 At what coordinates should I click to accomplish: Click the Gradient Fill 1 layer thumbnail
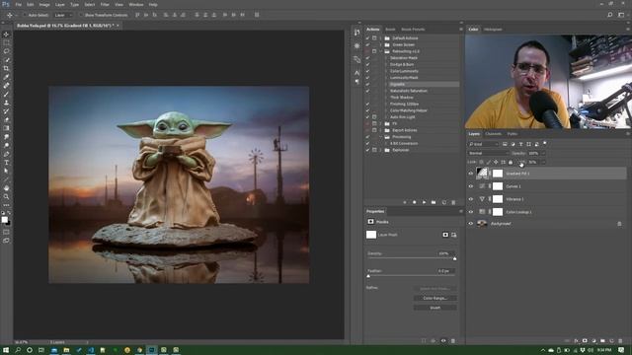click(482, 174)
